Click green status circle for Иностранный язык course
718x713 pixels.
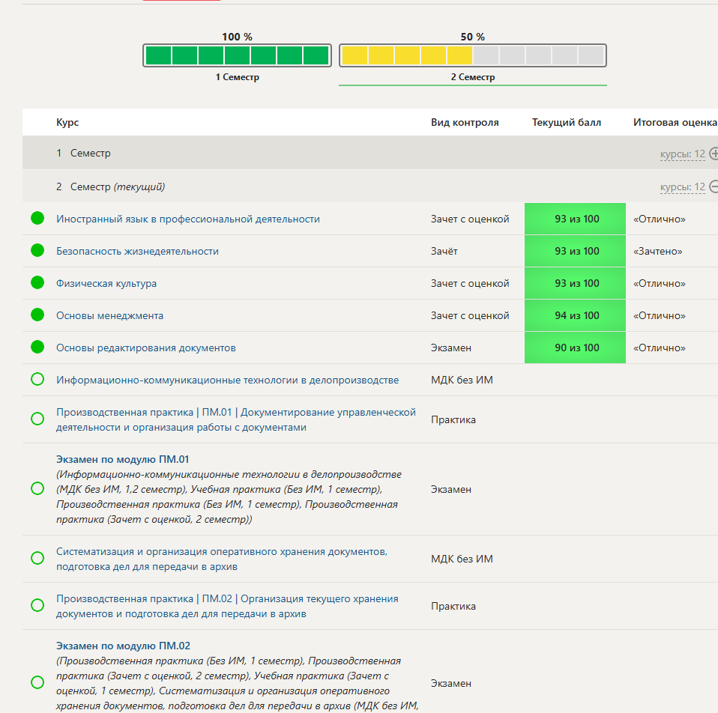pyautogui.click(x=37, y=219)
